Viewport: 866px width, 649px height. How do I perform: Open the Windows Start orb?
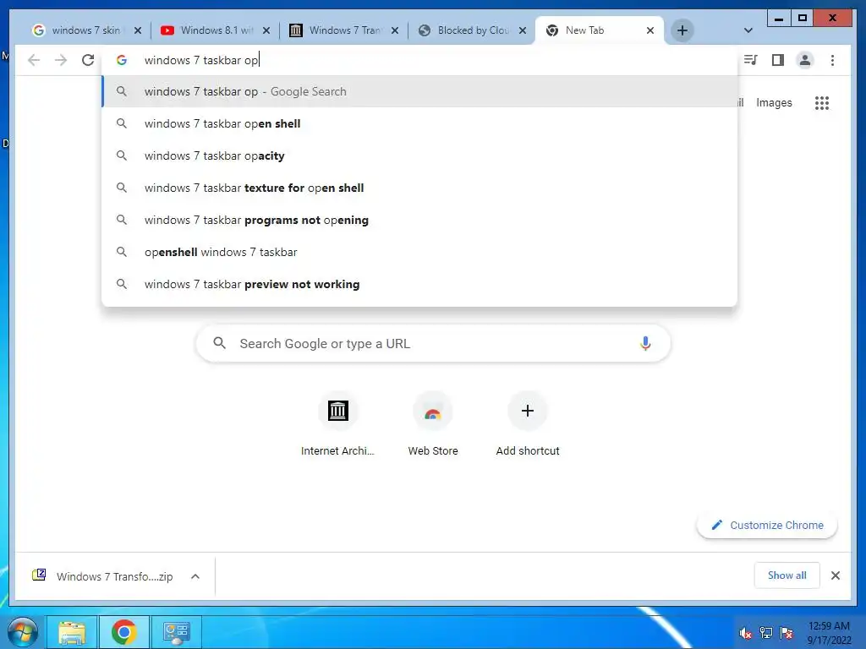[x=22, y=632]
